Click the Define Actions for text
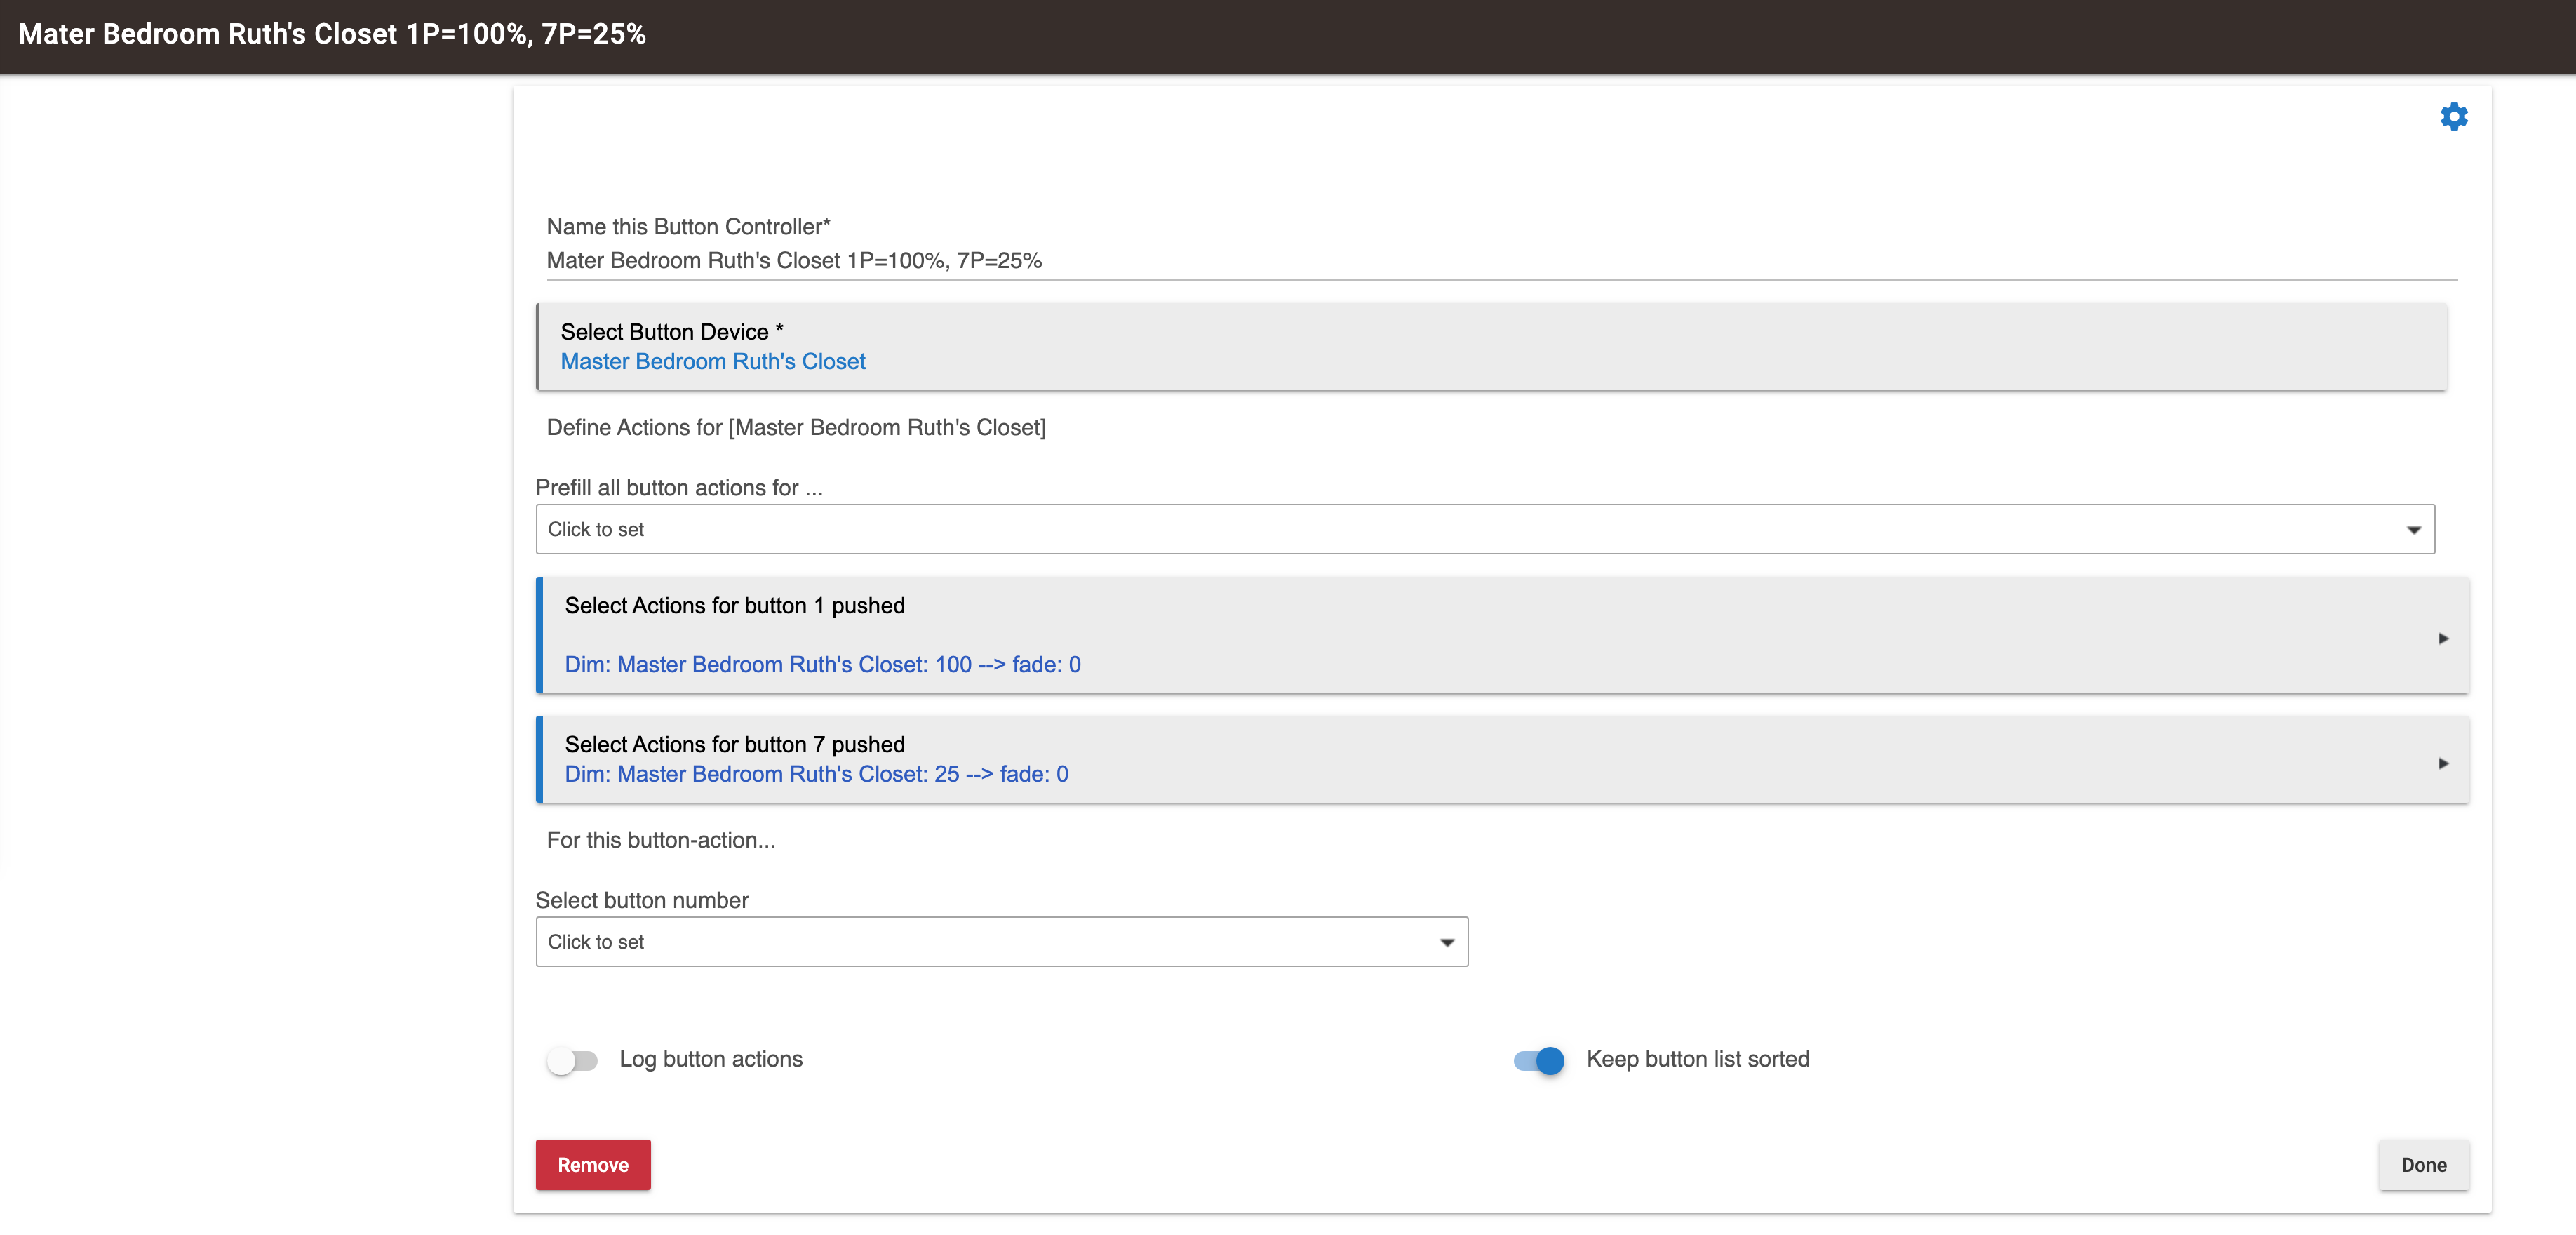 (796, 428)
